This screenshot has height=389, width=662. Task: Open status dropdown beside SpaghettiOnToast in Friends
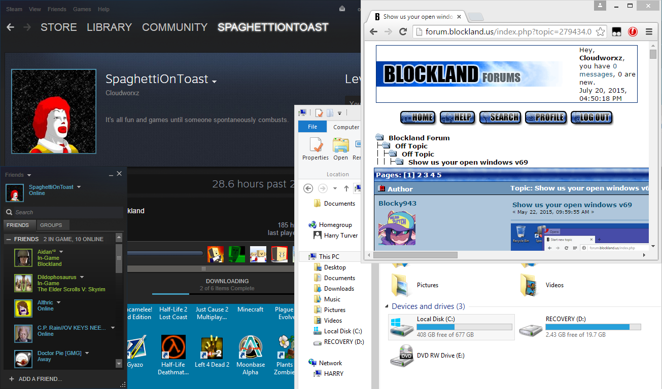79,187
